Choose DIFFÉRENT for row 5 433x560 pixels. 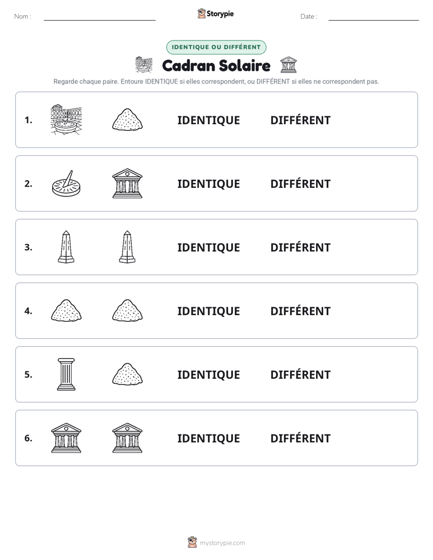[300, 375]
